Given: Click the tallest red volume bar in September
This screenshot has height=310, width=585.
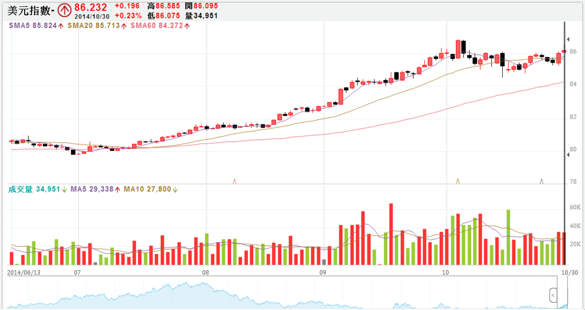Looking at the screenshot, I should 391,234.
